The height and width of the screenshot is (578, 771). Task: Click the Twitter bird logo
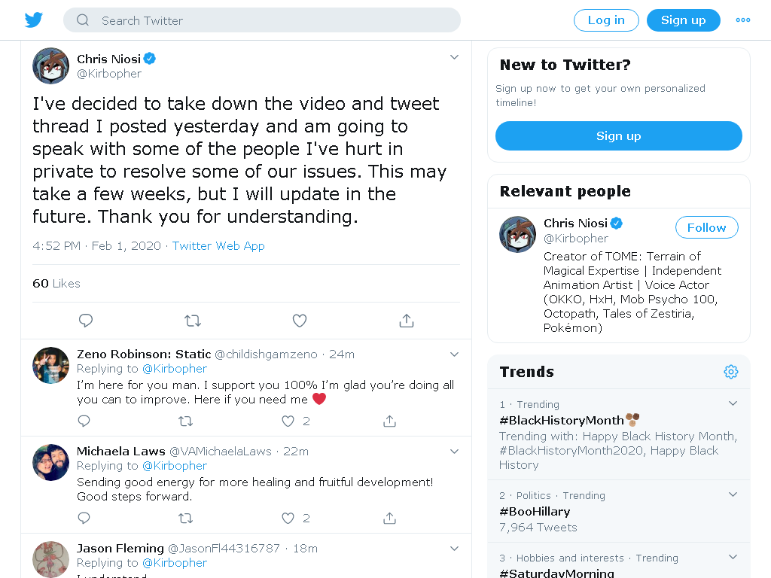33,20
